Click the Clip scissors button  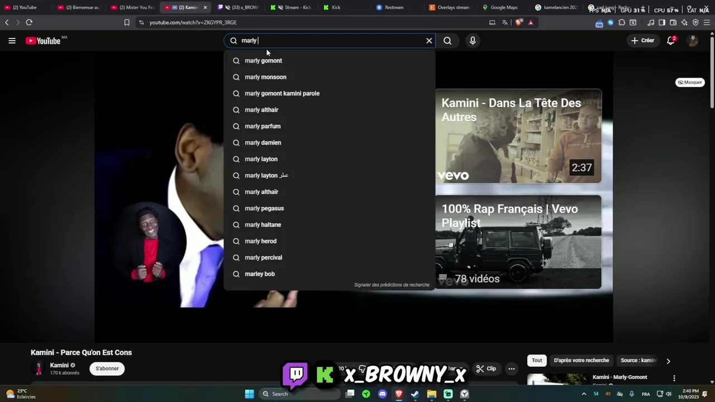point(486,368)
